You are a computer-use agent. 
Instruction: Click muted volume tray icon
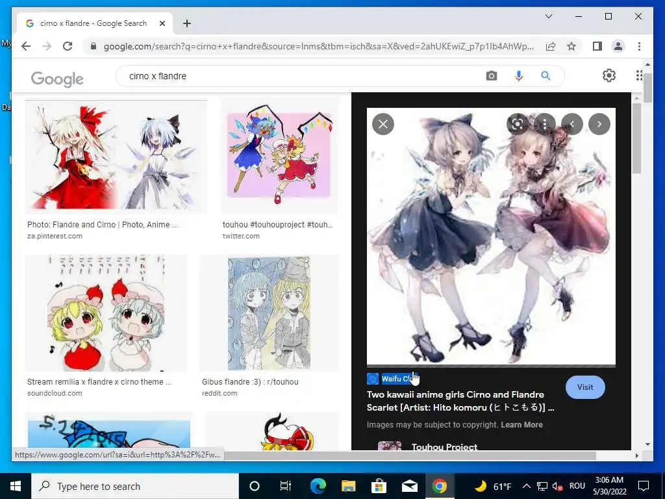(x=558, y=486)
